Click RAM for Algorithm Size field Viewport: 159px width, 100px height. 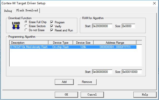(128, 26)
